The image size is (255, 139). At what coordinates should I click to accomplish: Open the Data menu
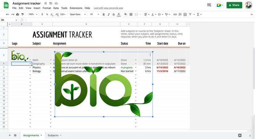click(x=56, y=8)
